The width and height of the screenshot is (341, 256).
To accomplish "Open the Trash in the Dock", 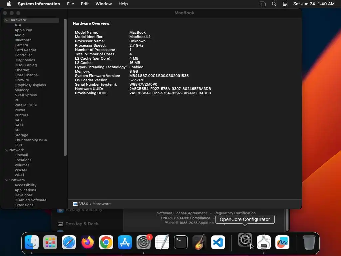I will coord(309,242).
